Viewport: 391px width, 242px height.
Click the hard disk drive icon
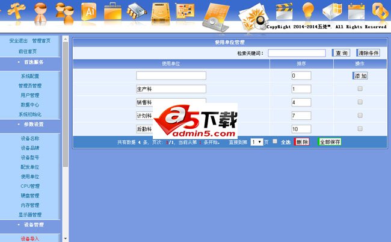(161, 12)
